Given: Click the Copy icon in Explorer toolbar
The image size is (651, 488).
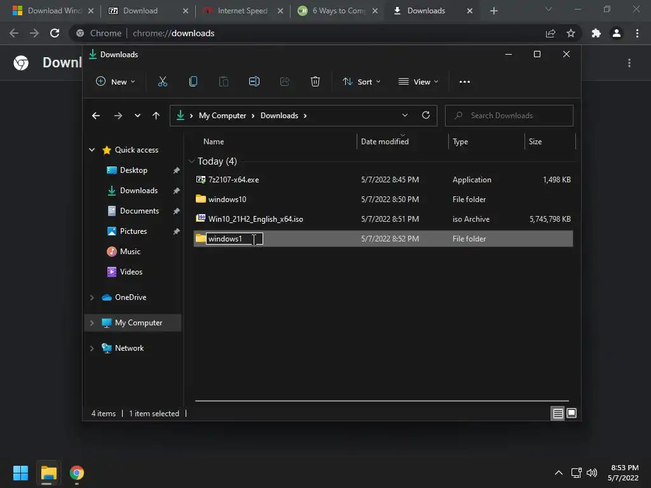Looking at the screenshot, I should [193, 82].
